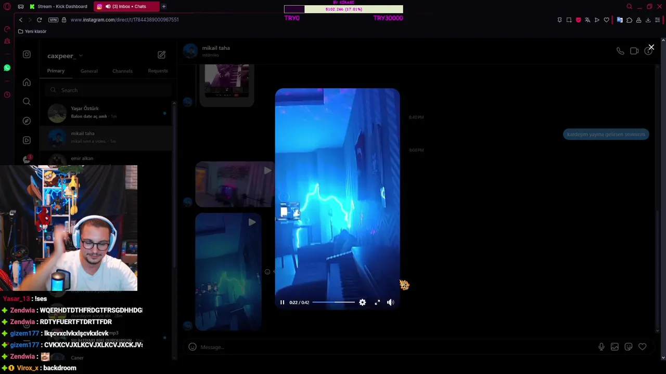Screen dimensions: 666x374
Task: Switch to Stream - Kick Dashboard tab
Action: [59, 6]
